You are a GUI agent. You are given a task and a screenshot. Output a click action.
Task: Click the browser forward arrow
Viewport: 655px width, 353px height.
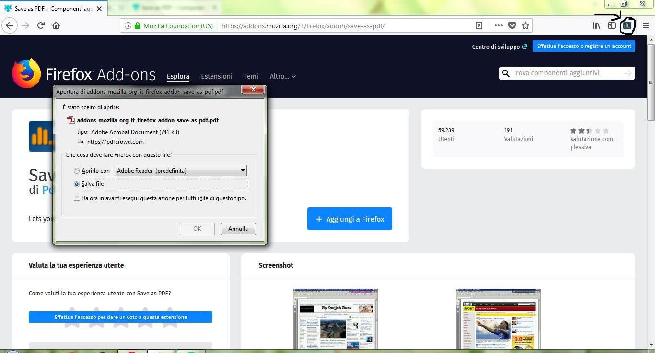pyautogui.click(x=25, y=25)
